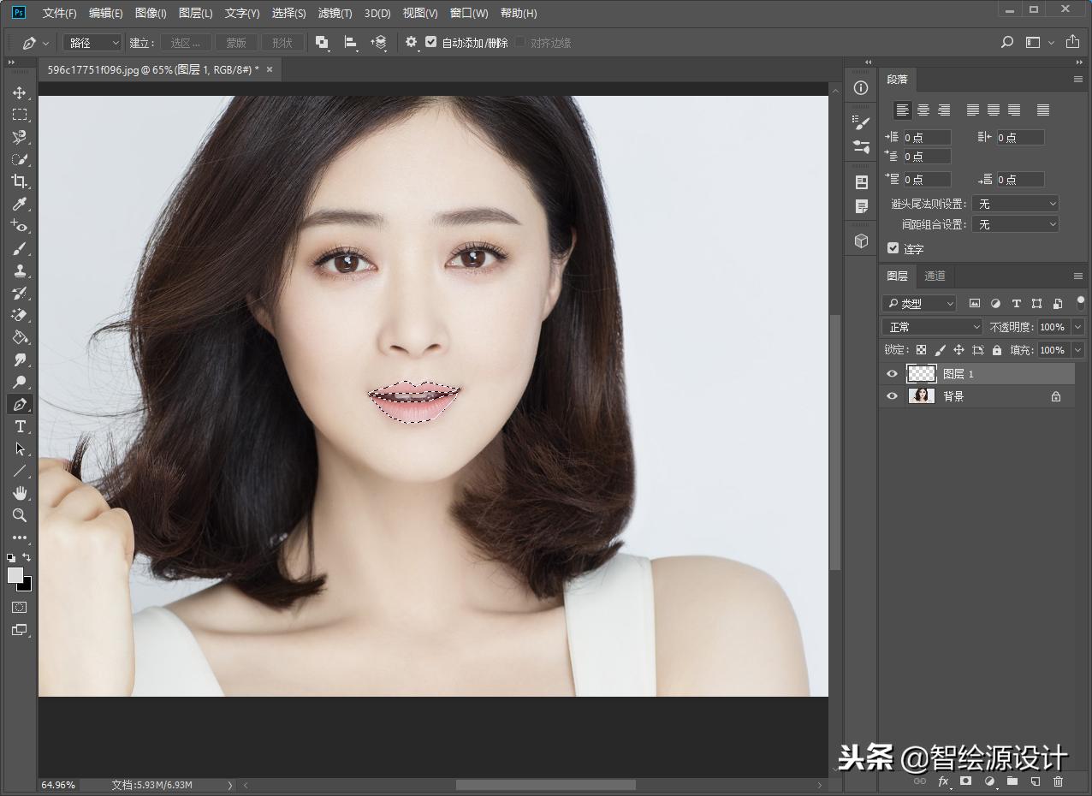Uncheck the 连字 checkbox in the Paragraph panel
This screenshot has height=796, width=1092.
[x=893, y=248]
